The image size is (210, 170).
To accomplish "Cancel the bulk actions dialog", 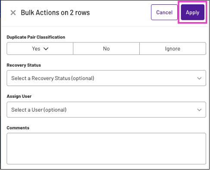I will point(164,12).
